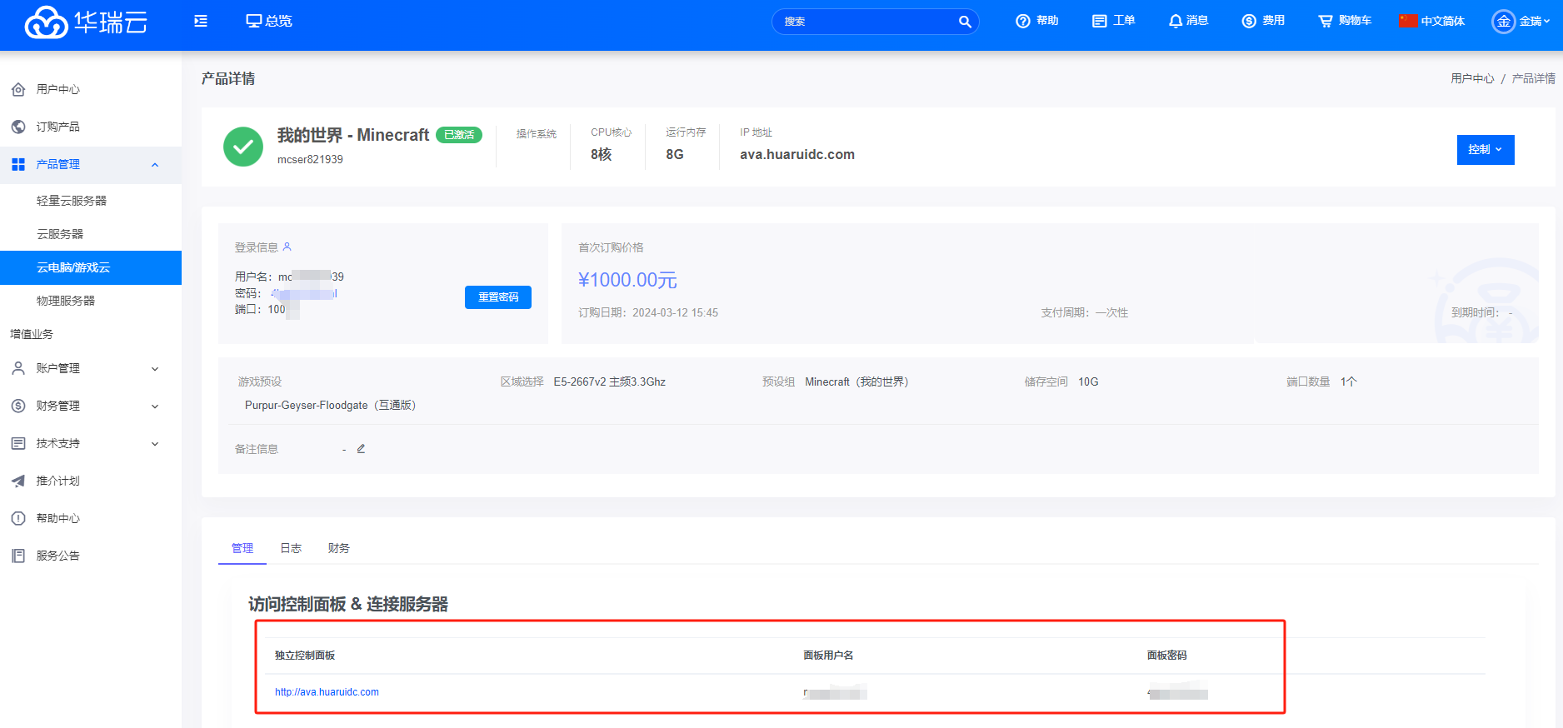Open the 消息 bell notifications icon
Screen dimensions: 1563x728
pyautogui.click(x=1176, y=21)
